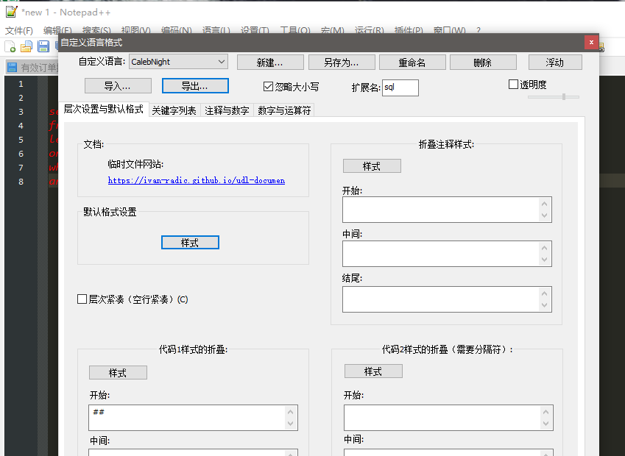Click the 浮动 button
This screenshot has height=456, width=625.
[x=555, y=63]
